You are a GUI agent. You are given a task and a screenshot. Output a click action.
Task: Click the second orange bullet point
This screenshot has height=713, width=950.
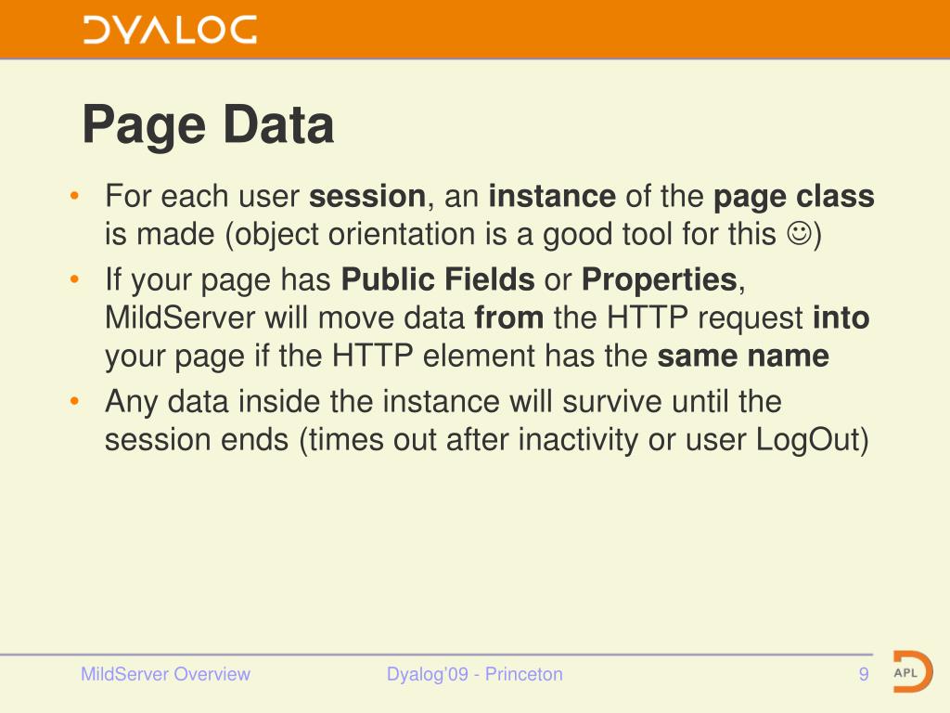point(74,279)
